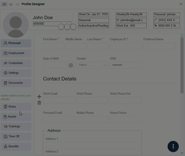This screenshot has width=185, height=156.
Task: Select the 'Work Ext.: 000' placeholder
Action: 131,26
